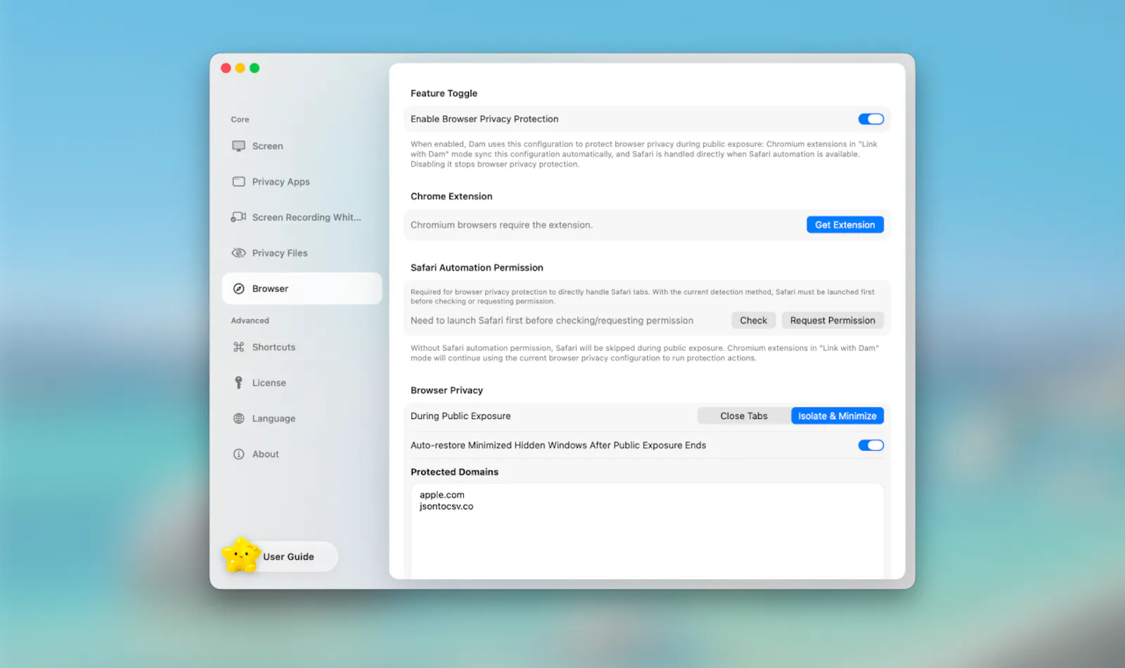This screenshot has height=668, width=1125.
Task: Click the Screen Recording camera icon
Action: tap(238, 217)
